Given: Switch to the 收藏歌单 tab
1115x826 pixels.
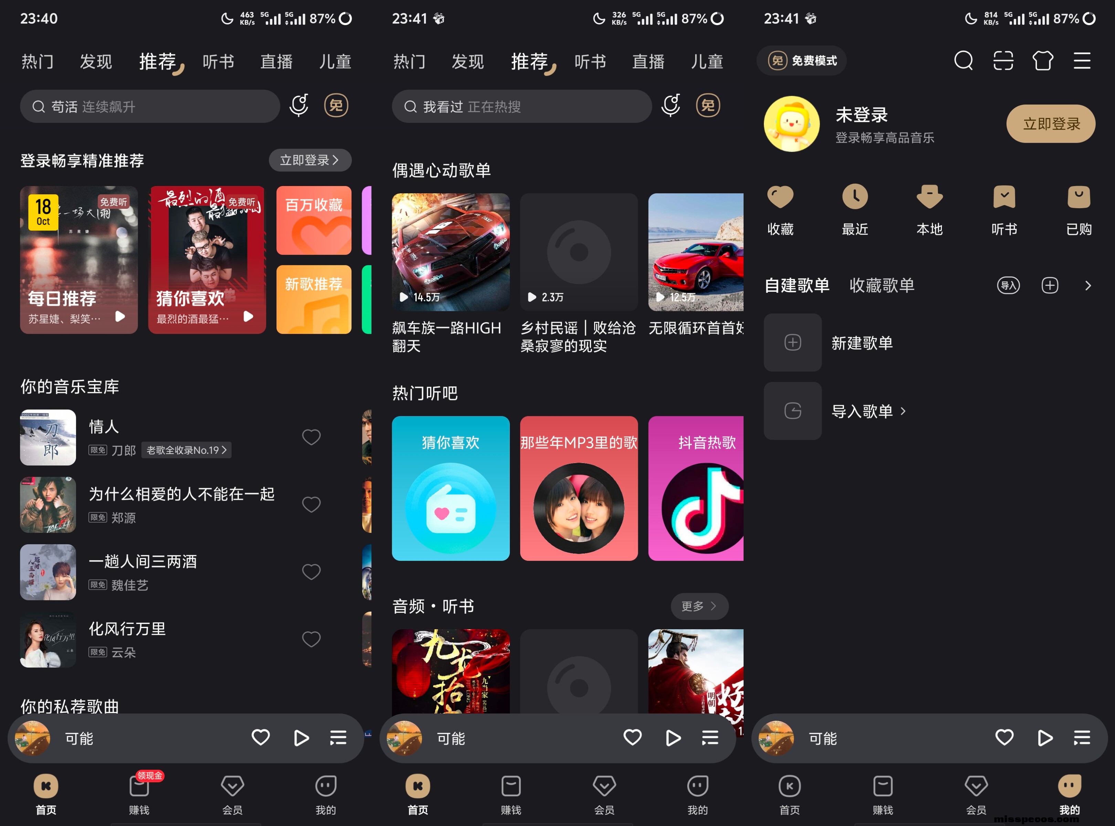Looking at the screenshot, I should (x=881, y=286).
